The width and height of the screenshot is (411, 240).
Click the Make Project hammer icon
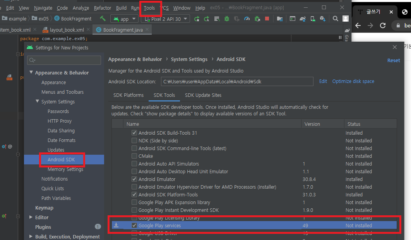pyautogui.click(x=103, y=19)
